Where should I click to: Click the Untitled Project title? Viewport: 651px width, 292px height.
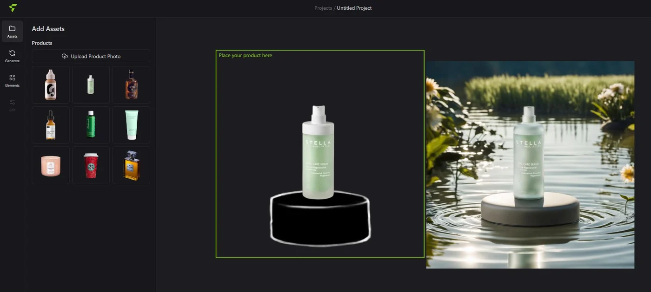354,8
